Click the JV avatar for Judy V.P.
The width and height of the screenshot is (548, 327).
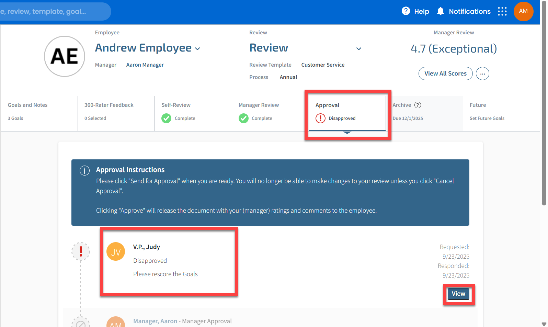point(116,252)
